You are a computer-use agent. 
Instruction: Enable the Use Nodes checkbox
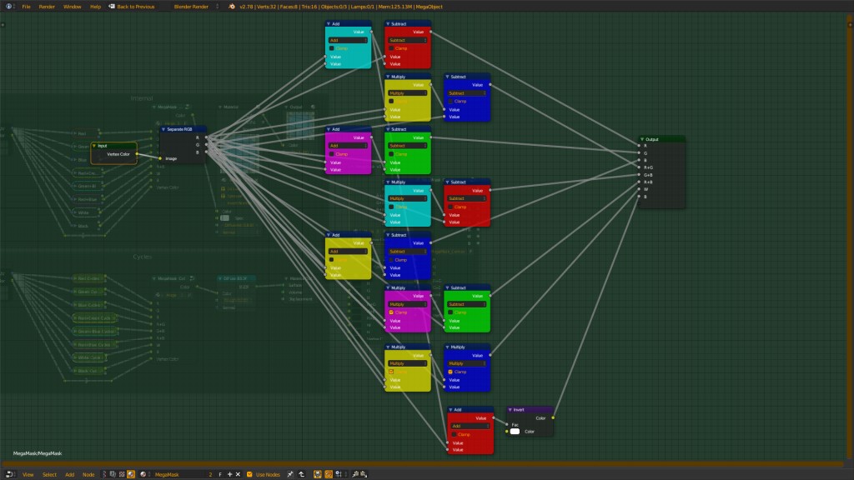250,474
